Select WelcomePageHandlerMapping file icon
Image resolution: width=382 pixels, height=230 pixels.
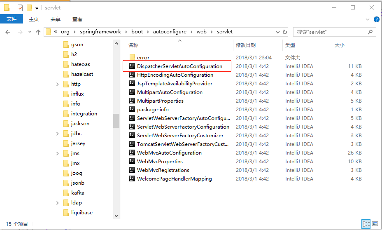tap(132, 178)
